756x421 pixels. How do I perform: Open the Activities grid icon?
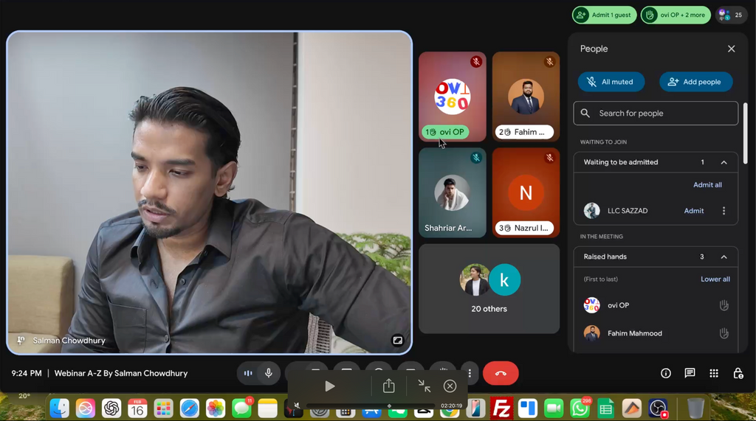(x=714, y=374)
